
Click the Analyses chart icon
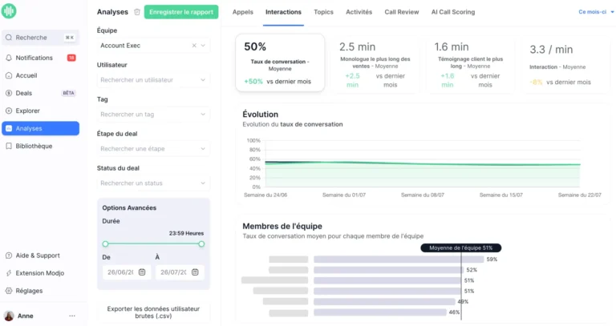point(9,128)
